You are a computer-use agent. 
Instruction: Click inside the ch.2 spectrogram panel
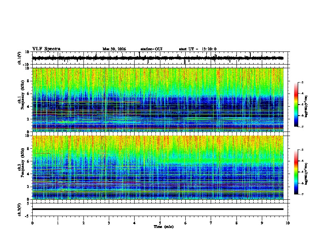158,167
